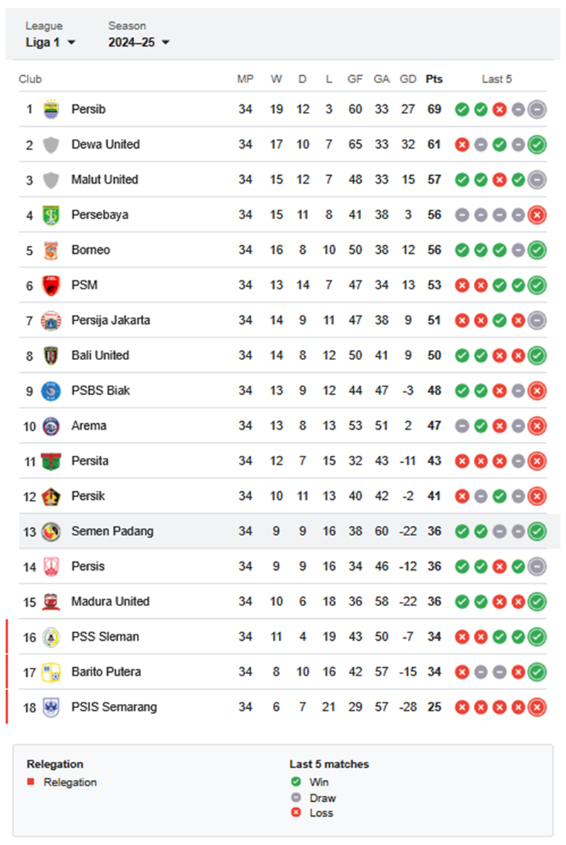Viewport: 566px width, 845px height.
Task: Click the Persija Jakarta club crest
Action: 51,320
